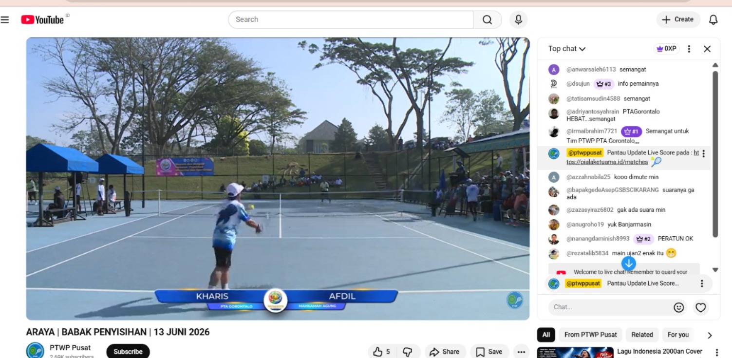732x358 pixels.
Task: Select the Related filter chip
Action: point(642,335)
